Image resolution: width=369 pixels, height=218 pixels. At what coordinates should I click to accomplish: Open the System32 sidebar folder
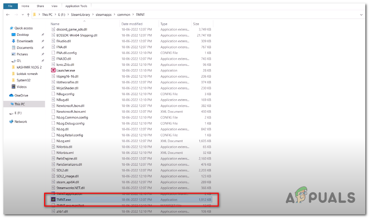24,80
